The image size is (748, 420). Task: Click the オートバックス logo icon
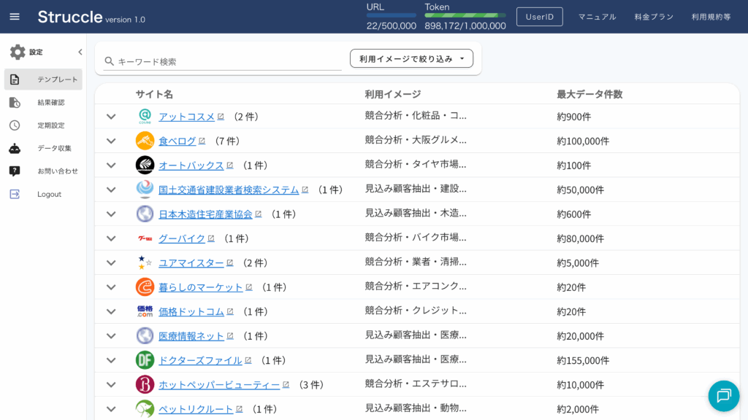click(145, 166)
